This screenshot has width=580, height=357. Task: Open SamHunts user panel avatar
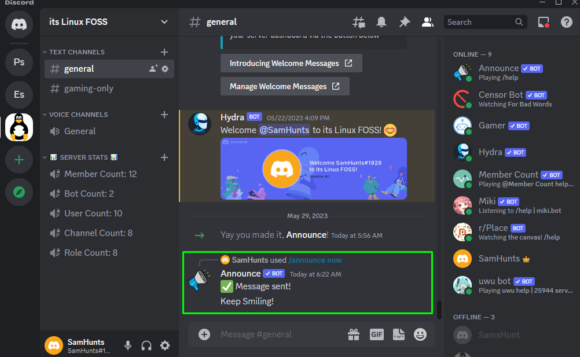tap(54, 345)
